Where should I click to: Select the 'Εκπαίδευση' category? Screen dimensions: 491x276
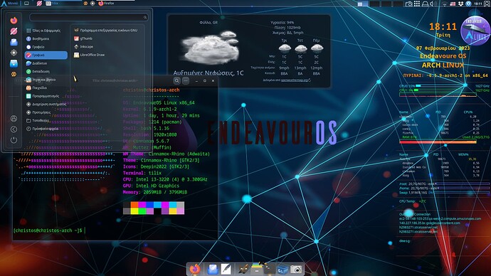46,71
